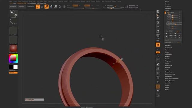The image size is (192, 108).
Task: Toggle Solo mode on right shelf
Action: point(158,91)
